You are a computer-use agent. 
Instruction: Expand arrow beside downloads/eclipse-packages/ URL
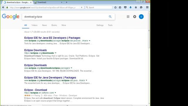71,68
